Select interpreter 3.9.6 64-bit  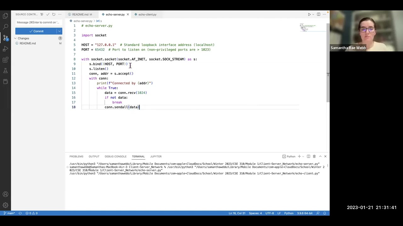[305, 213]
